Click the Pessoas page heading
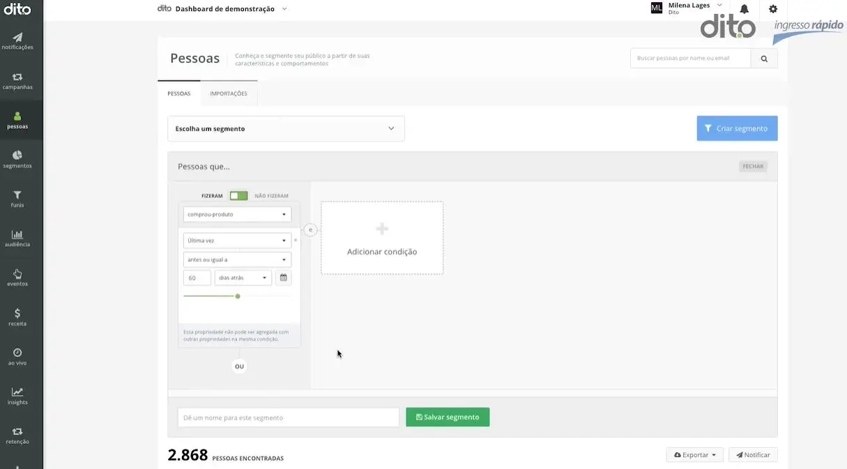 point(195,59)
